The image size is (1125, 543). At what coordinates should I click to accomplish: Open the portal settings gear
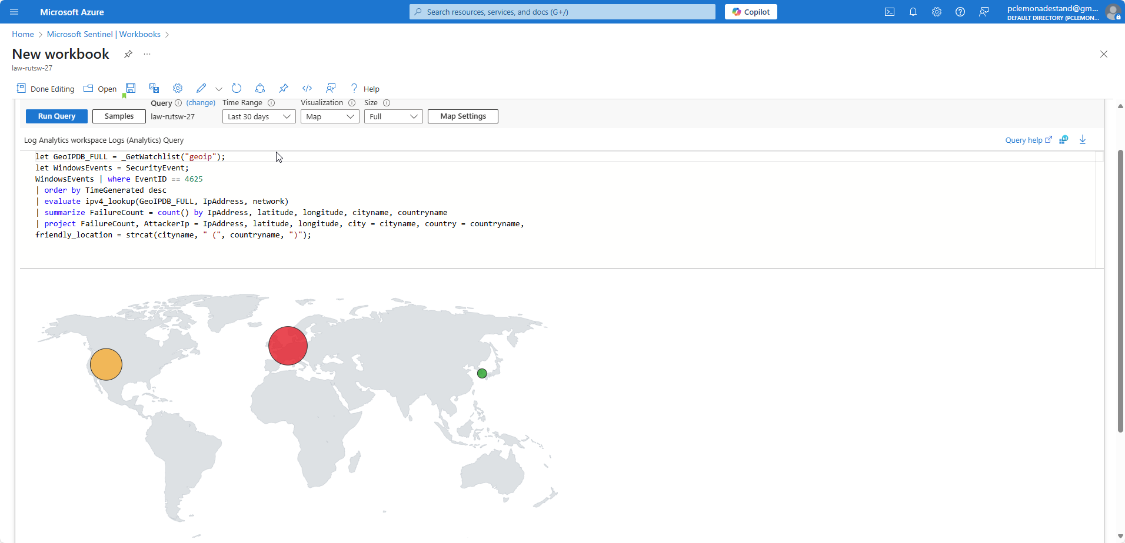[x=937, y=12]
